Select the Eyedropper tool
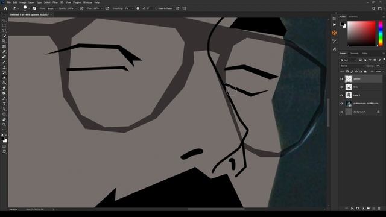Screen dimensions: 386x217 coord(4,51)
